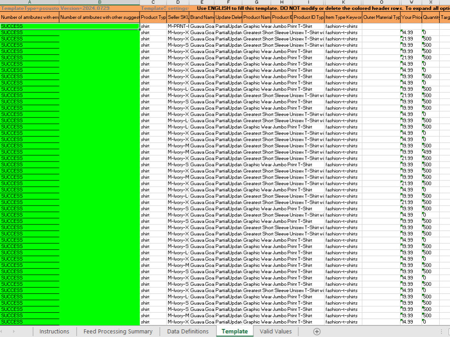Select column G header
The height and width of the screenshot is (337, 450).
click(x=256, y=2)
